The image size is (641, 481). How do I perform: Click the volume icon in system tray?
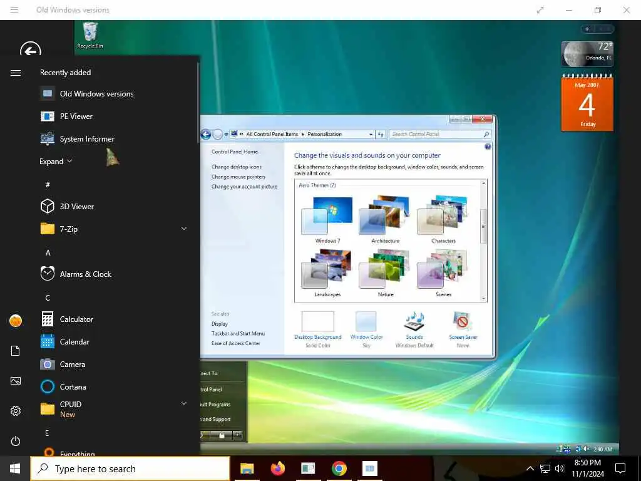click(560, 468)
